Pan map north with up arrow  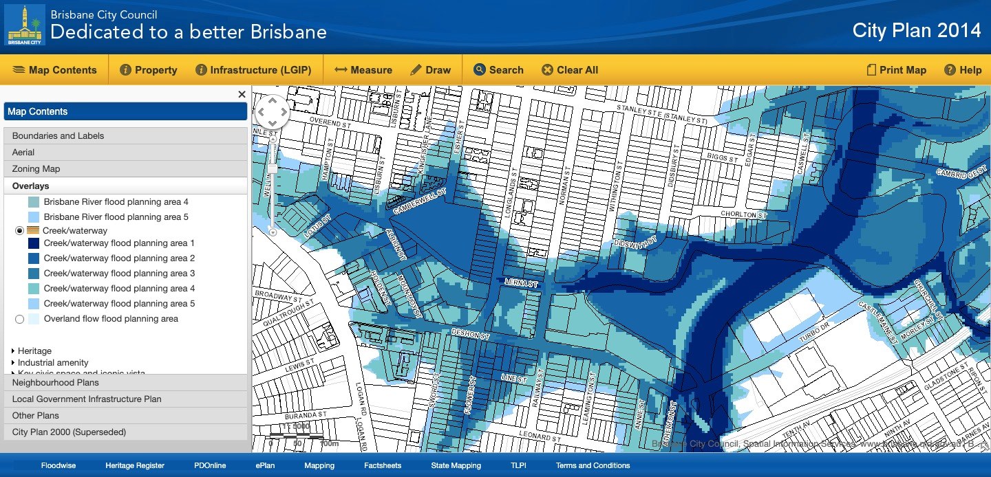(273, 100)
